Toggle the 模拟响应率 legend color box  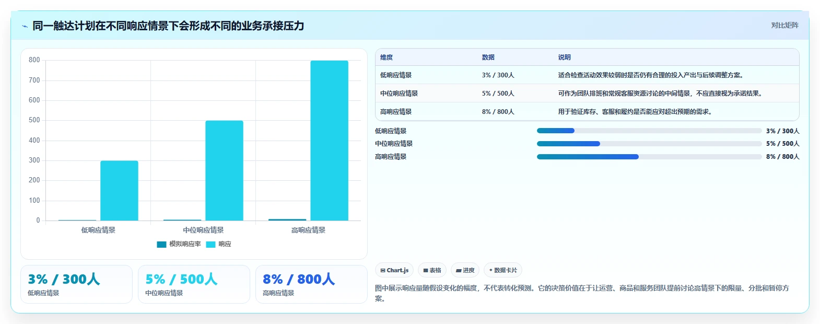(x=161, y=244)
